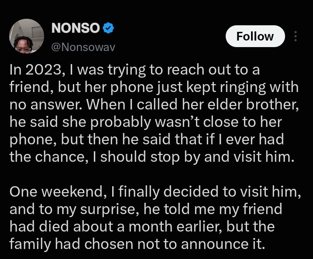Screen dimensions: 313x259
Task: Click the word "probably" in the tweet text
Action: 120,123
